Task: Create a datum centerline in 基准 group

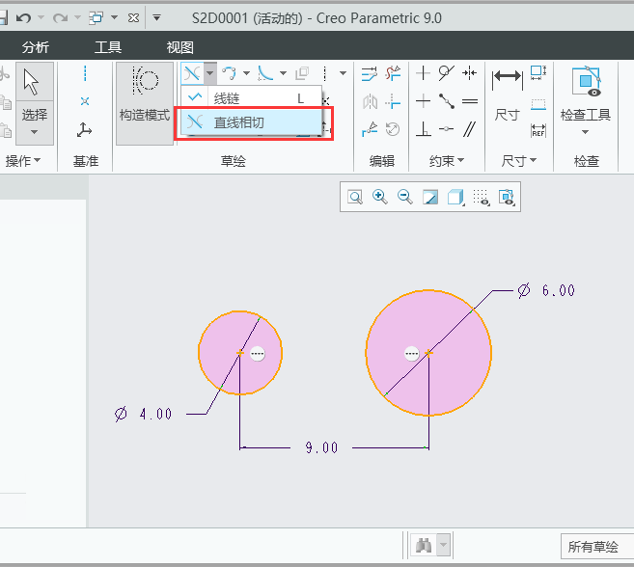Action: pyautogui.click(x=85, y=74)
